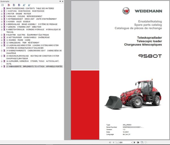
Task: Open INHALTSVERZEICHNIS CONTENTS bookmark
Action: pos(30,8)
